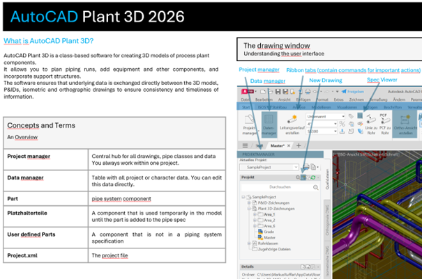Click the printer icon beside SampleProject dropdown

(306, 167)
